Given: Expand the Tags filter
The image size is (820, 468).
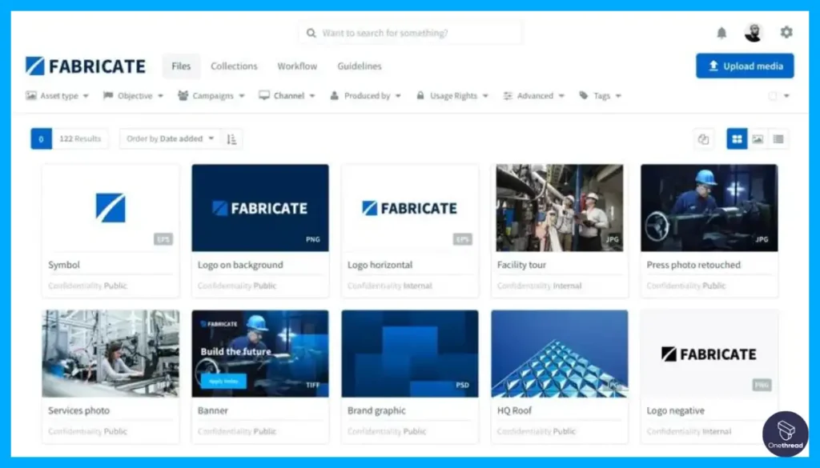Looking at the screenshot, I should pos(601,95).
